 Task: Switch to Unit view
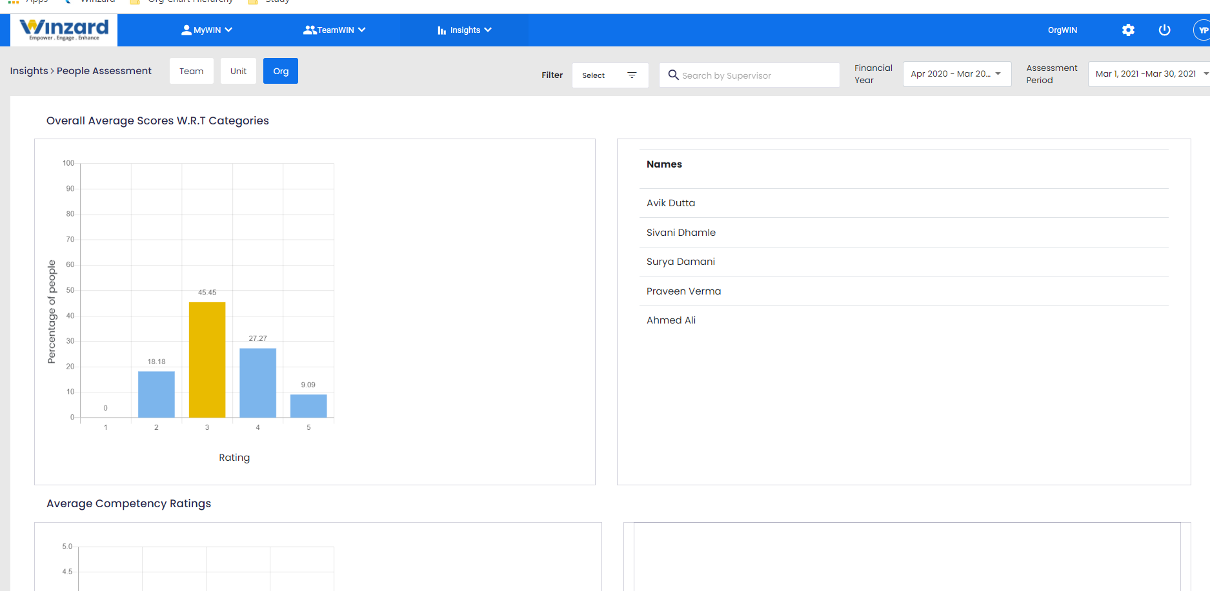pyautogui.click(x=238, y=71)
